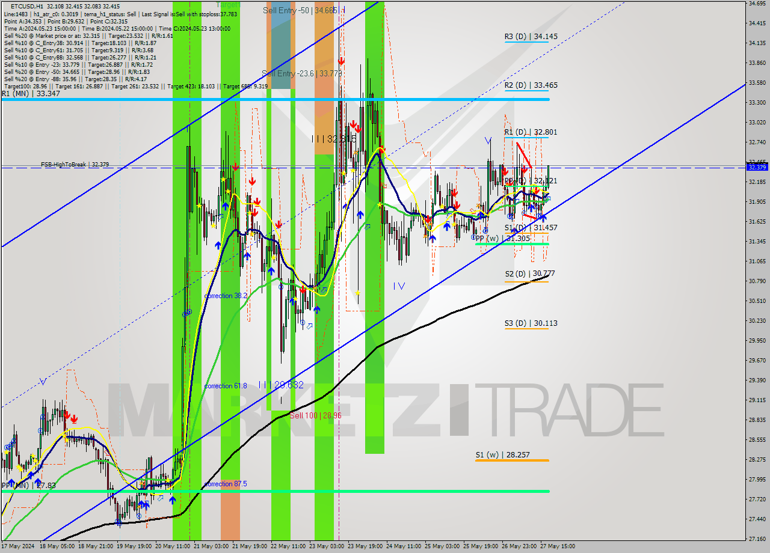Click the 30.230 price scale value
Screen dimensions: 770x553
[757, 321]
